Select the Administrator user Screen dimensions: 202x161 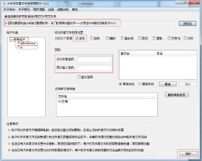(28, 43)
